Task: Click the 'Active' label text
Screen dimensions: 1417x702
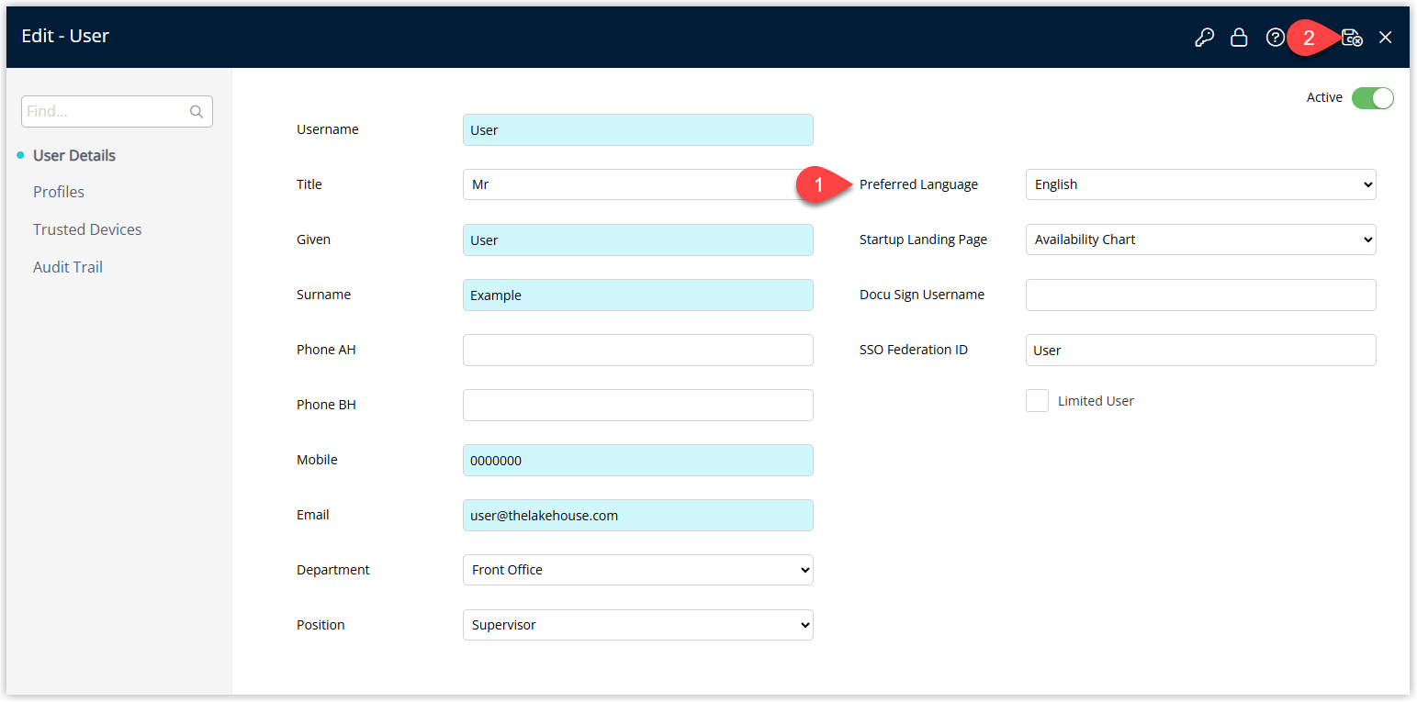Action: tap(1324, 97)
